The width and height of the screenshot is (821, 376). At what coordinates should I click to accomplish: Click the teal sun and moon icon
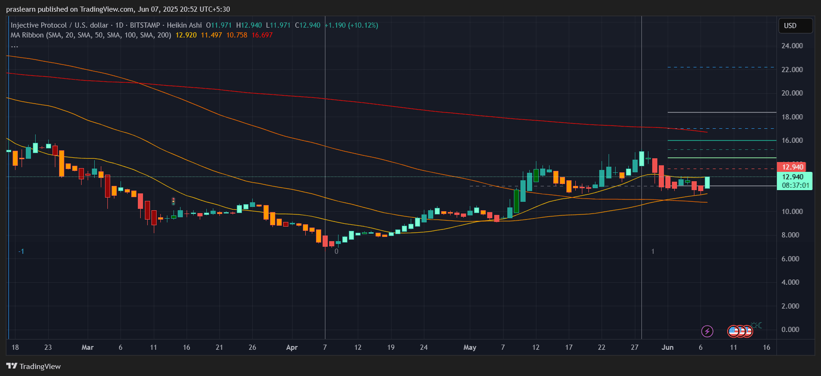coord(756,325)
